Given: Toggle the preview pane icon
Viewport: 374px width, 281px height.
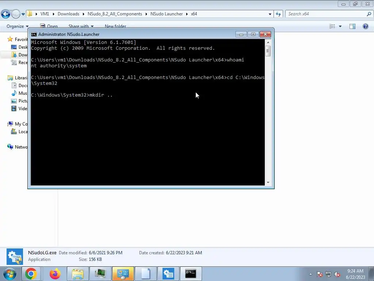Looking at the screenshot, I should click(x=352, y=26).
